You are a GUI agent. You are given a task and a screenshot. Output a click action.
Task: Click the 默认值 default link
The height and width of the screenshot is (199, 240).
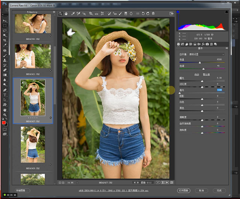tap(206, 75)
